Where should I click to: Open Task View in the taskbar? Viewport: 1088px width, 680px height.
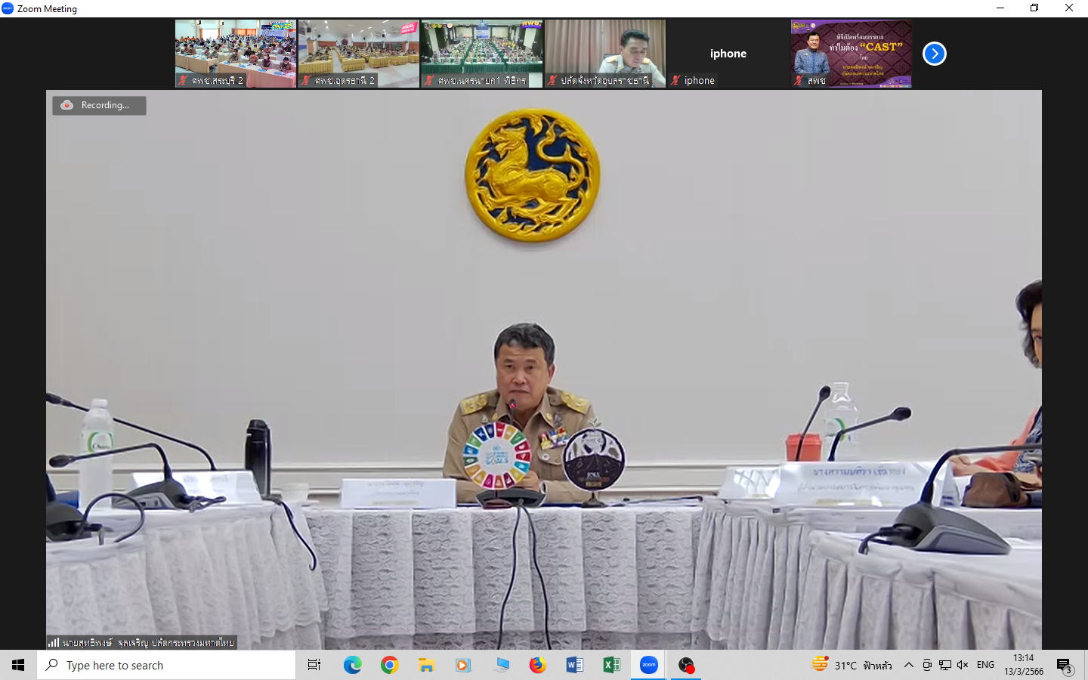pyautogui.click(x=314, y=665)
